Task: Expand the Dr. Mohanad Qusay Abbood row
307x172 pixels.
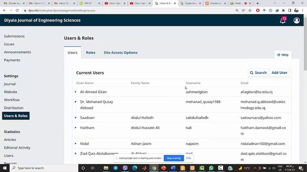Action: (76, 102)
